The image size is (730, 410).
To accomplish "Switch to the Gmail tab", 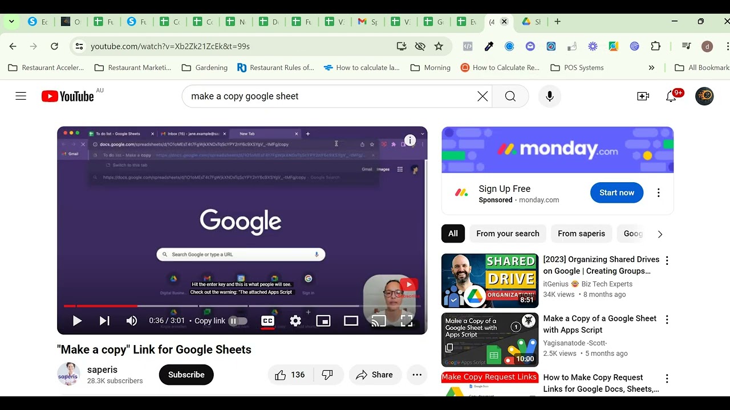I will pos(367,22).
